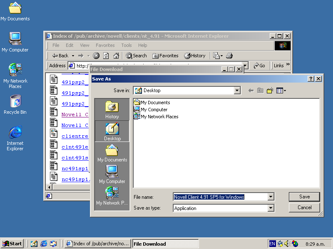Select History in the Save As places bar
This screenshot has width=333, height=249.
coord(112,110)
